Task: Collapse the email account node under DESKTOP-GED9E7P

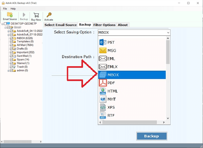Action: tap(6, 28)
